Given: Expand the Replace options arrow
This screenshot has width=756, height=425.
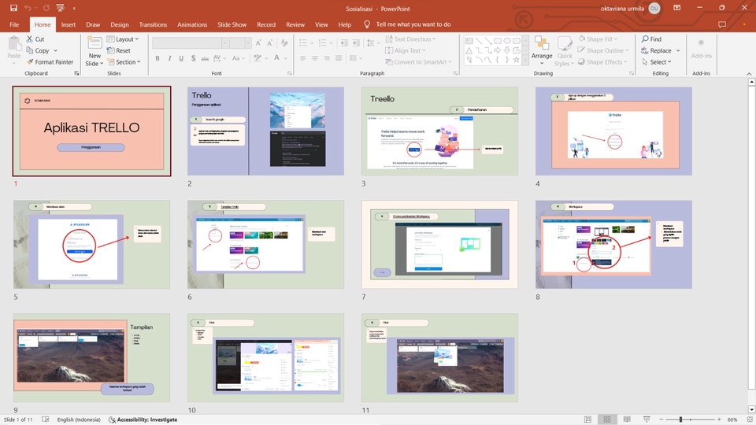Looking at the screenshot, I should (x=678, y=50).
